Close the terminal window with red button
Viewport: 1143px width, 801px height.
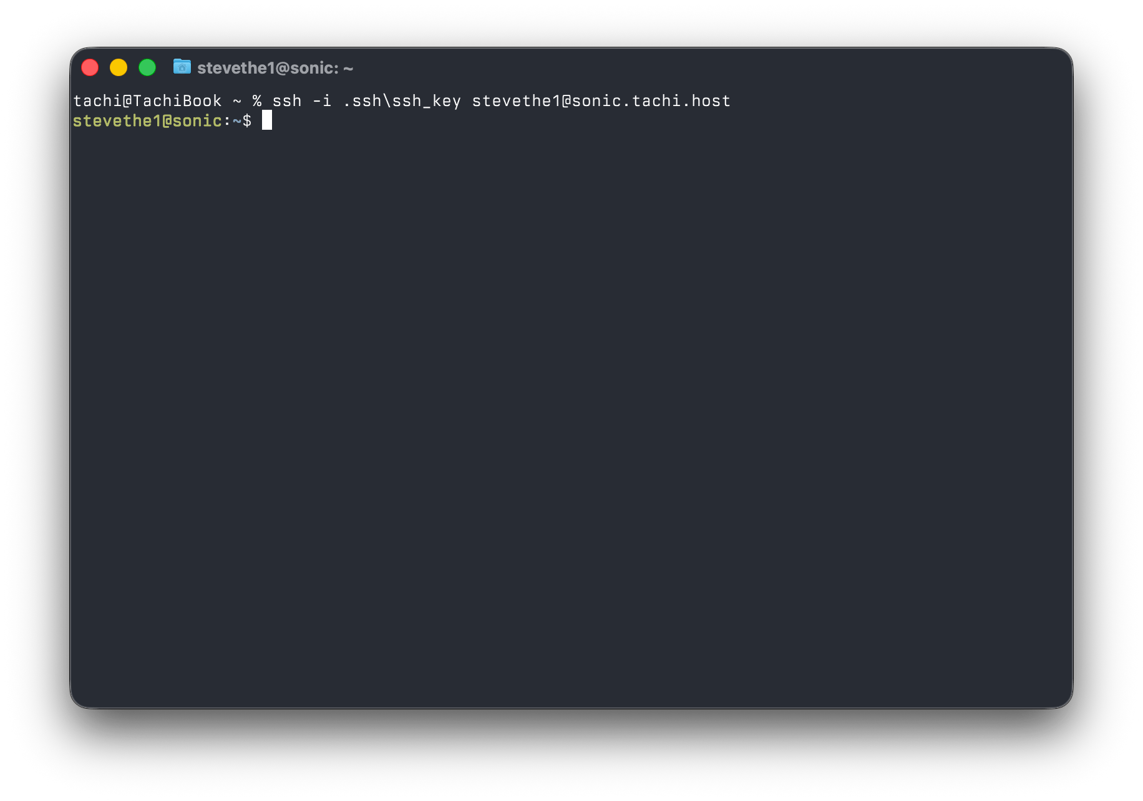click(x=90, y=67)
